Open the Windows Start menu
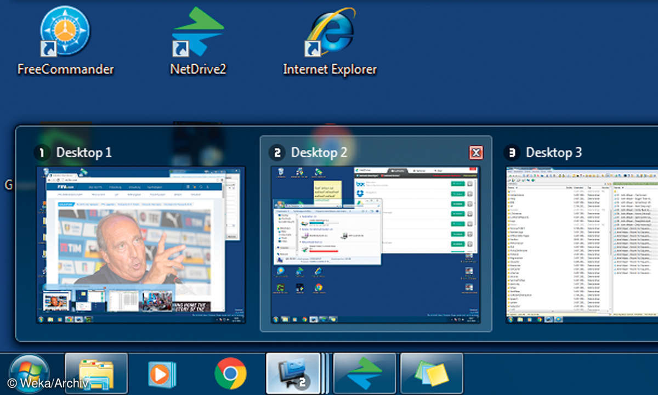 point(30,375)
